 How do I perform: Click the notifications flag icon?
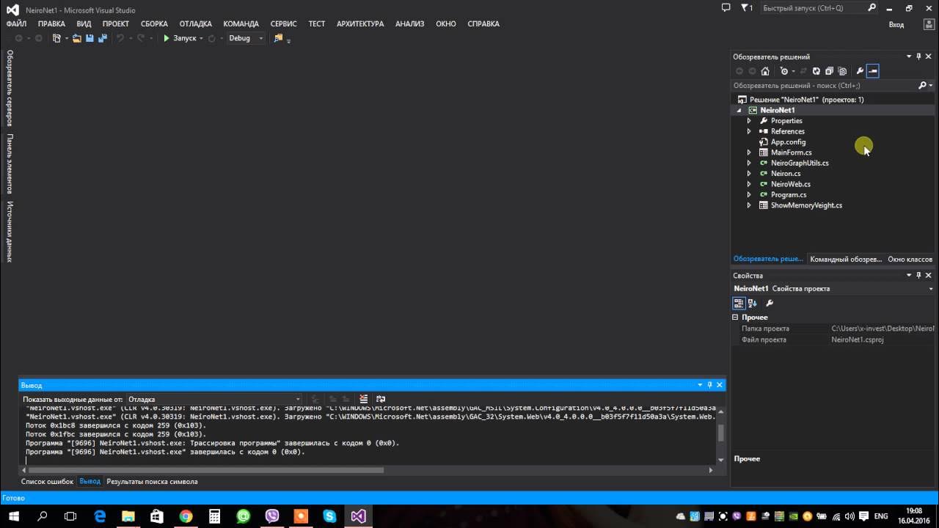(x=747, y=8)
